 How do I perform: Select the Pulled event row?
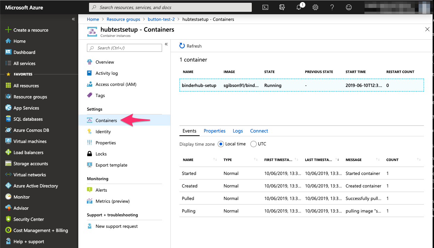coord(302,198)
